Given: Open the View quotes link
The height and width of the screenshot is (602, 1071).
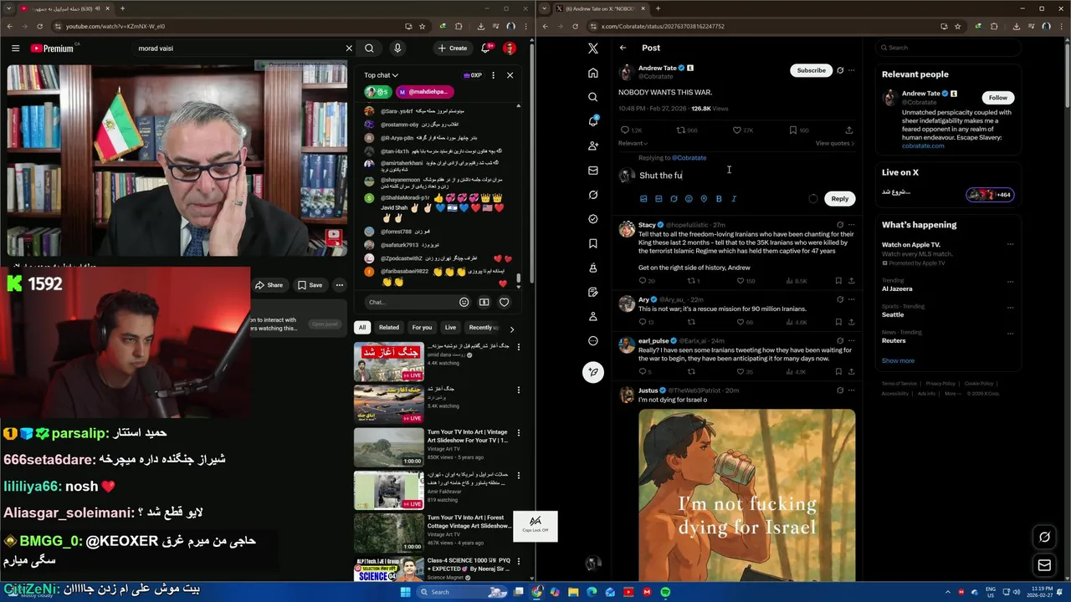Looking at the screenshot, I should (x=835, y=143).
